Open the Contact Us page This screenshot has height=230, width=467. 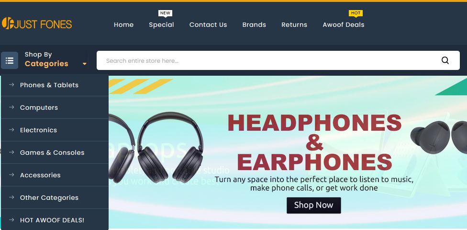pos(208,25)
